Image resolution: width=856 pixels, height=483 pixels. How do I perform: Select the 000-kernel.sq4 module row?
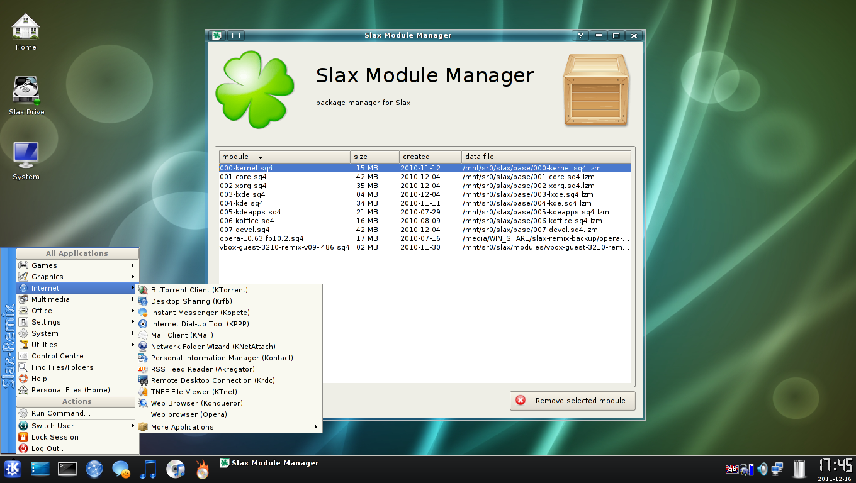pyautogui.click(x=425, y=168)
